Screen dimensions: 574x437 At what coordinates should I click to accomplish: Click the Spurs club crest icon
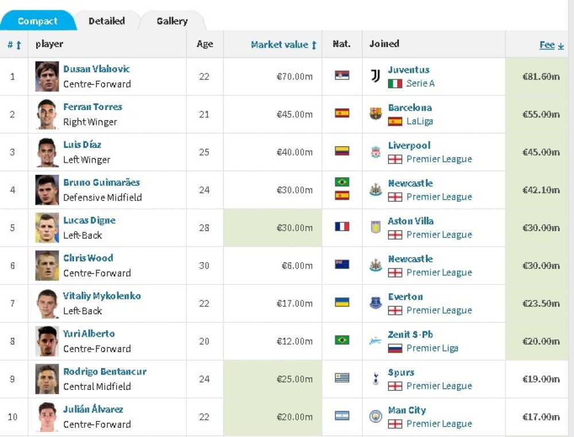click(x=375, y=379)
